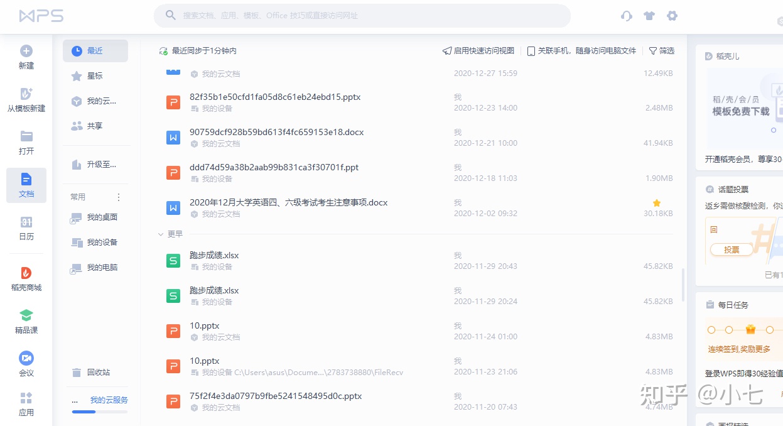Screen dimensions: 783x426
Task: Toggle the star on the 英语四、六级考试 document
Action: pos(656,203)
